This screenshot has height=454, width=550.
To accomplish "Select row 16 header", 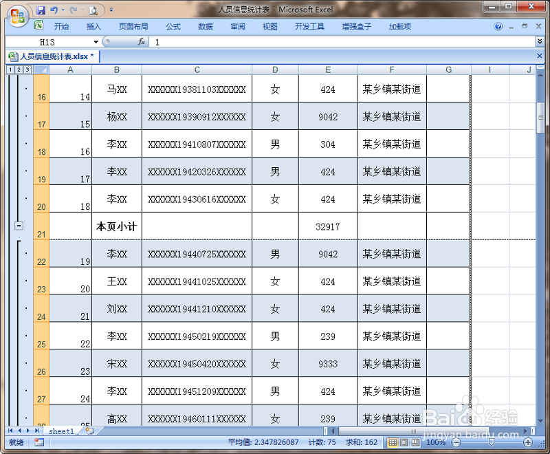I will [x=41, y=89].
